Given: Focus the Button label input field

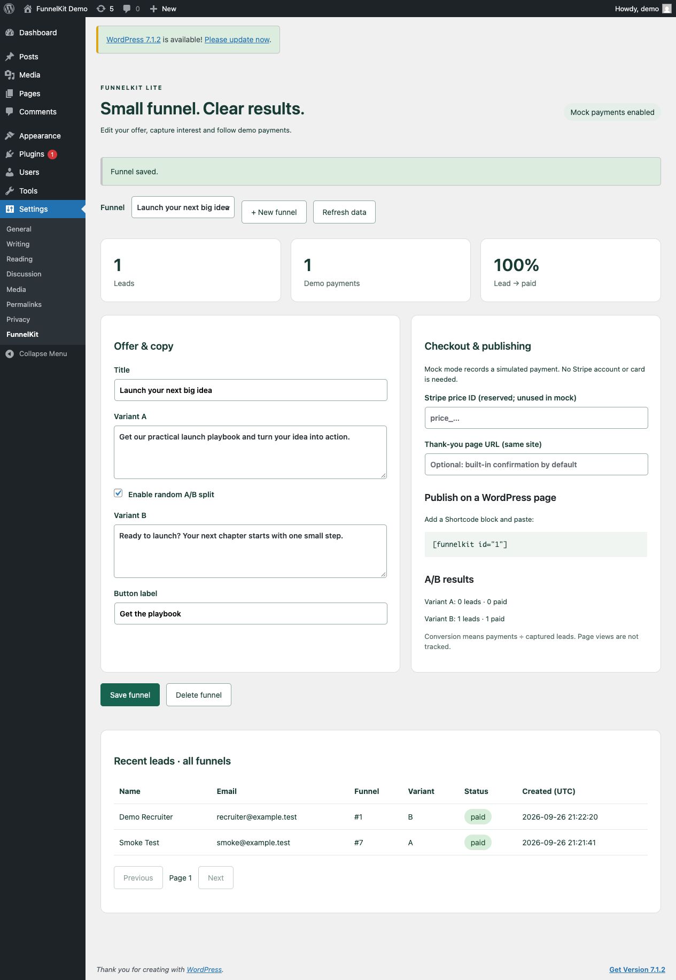Looking at the screenshot, I should coord(251,614).
